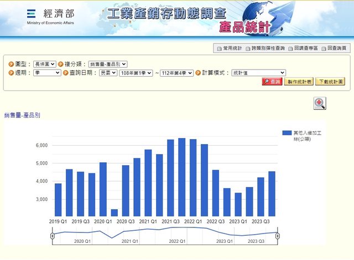Click right handle of chart range slider

pyautogui.click(x=278, y=236)
